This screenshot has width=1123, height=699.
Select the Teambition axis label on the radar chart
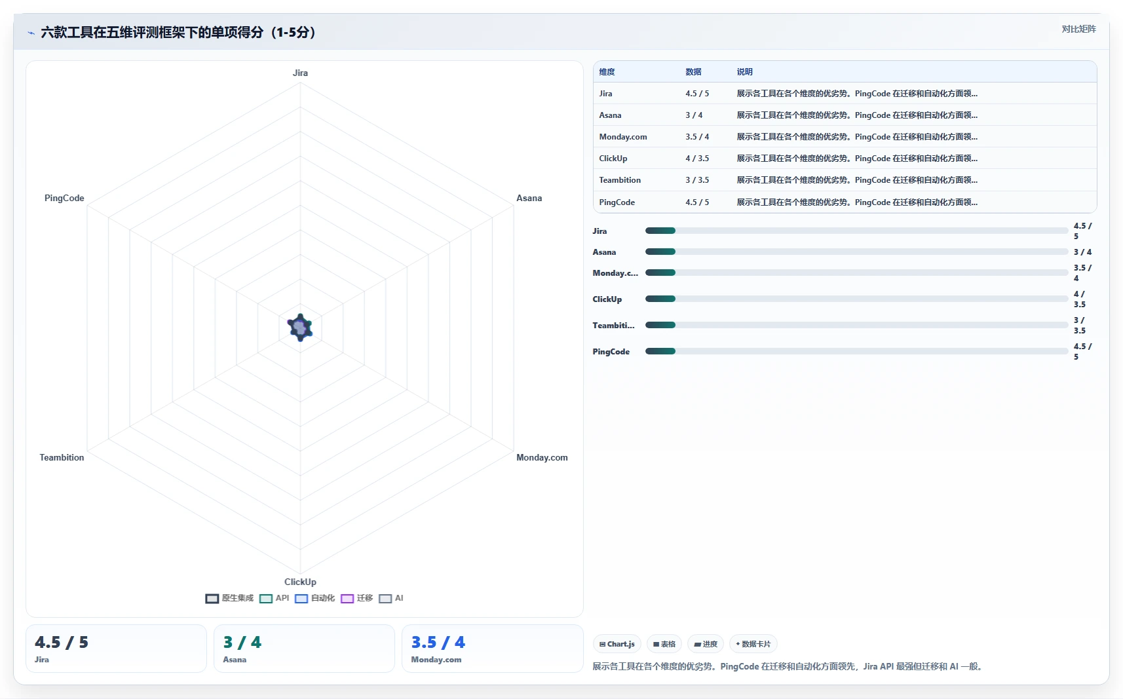[62, 457]
